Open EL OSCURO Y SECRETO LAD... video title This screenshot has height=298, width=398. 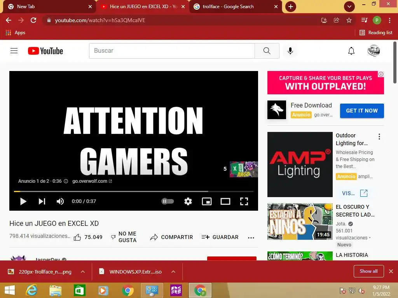tap(355, 211)
